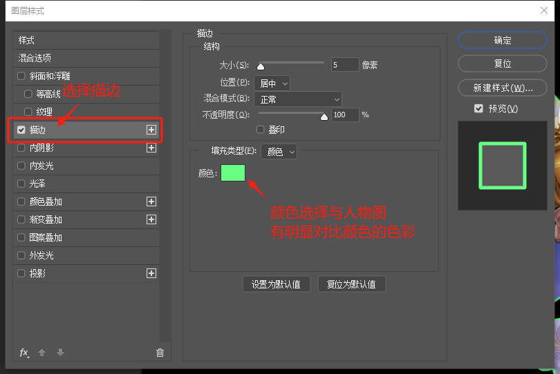560x374 pixels.
Task: Open the 位置 dropdown showing 居中
Action: (x=272, y=83)
